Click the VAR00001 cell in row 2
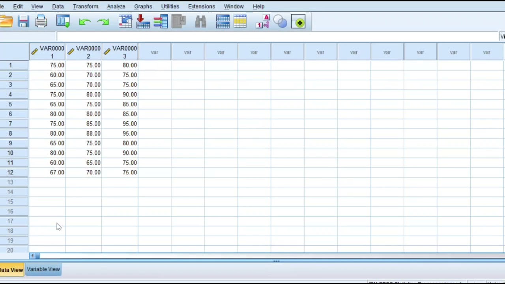 (x=47, y=75)
